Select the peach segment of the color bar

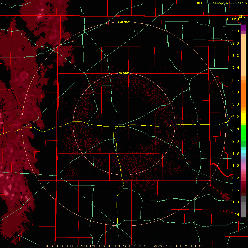click(x=243, y=55)
